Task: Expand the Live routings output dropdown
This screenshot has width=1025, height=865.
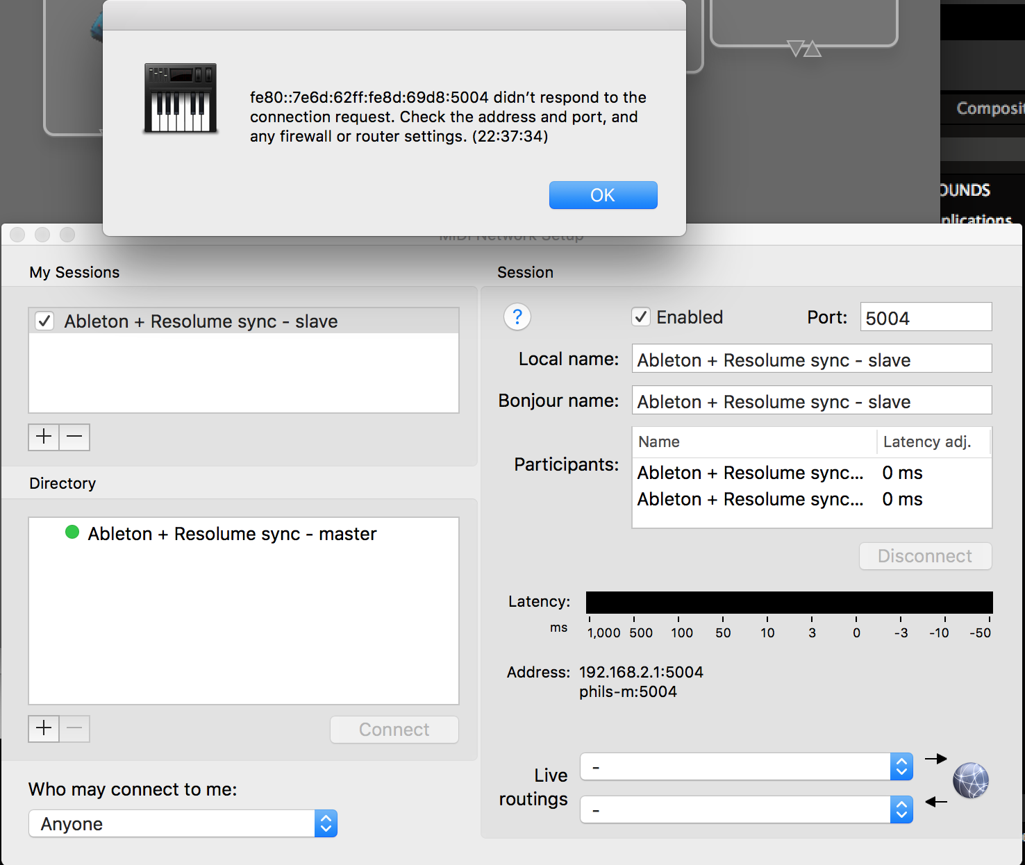Action: pos(746,767)
